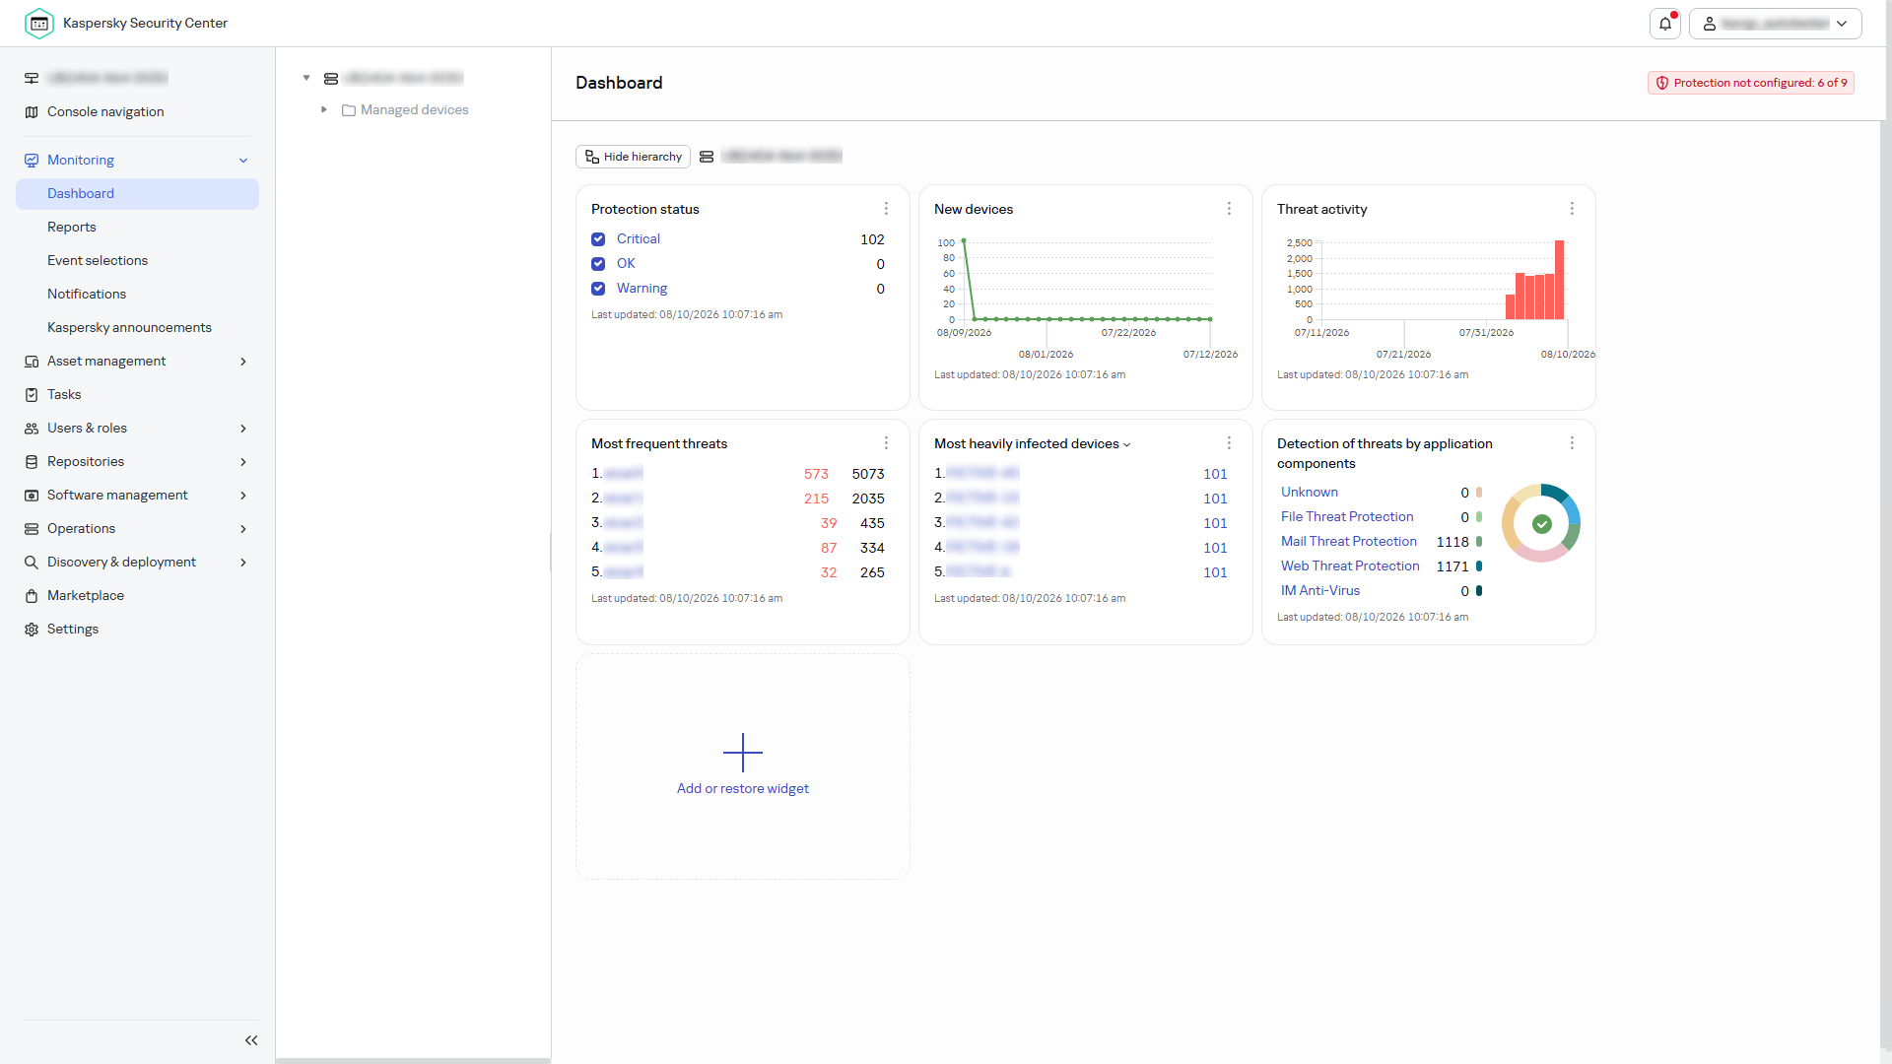Collapse the sidebar with double-chevron icon
Screen dimensions: 1892x1064
(251, 1040)
